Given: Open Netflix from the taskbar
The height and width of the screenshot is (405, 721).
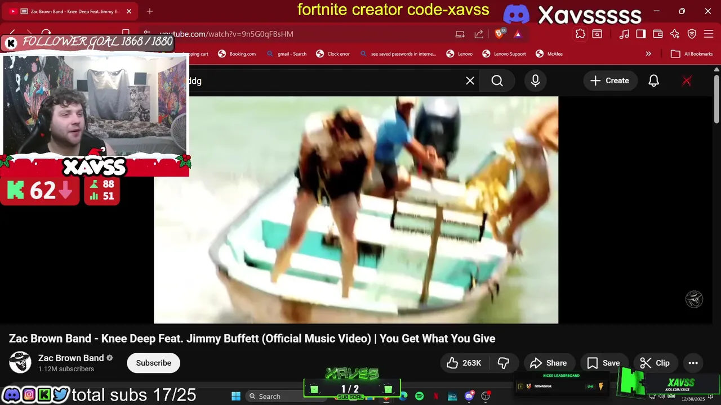Looking at the screenshot, I should tap(435, 396).
